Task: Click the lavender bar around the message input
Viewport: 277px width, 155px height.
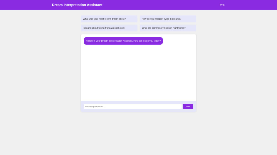Action: 138,110
